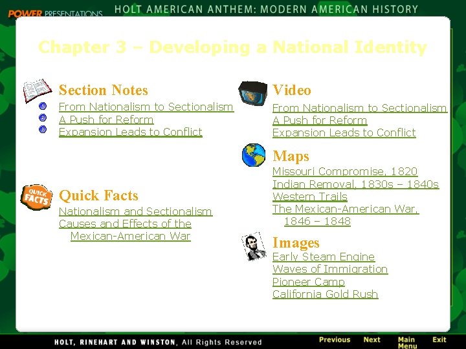Click the globe Maps icon

point(254,155)
